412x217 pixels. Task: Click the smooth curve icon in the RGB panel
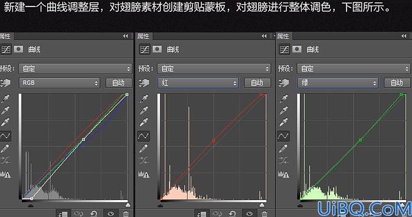coord(5,160)
